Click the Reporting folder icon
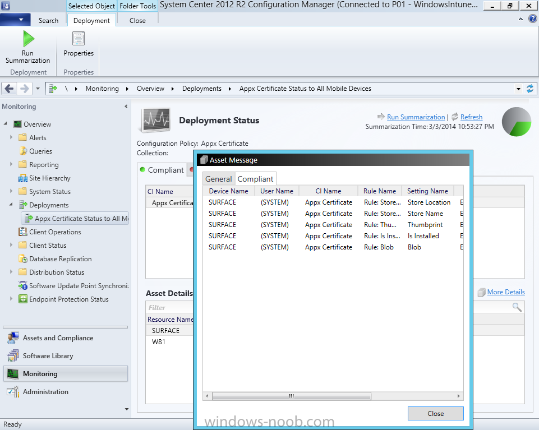 pyautogui.click(x=22, y=164)
